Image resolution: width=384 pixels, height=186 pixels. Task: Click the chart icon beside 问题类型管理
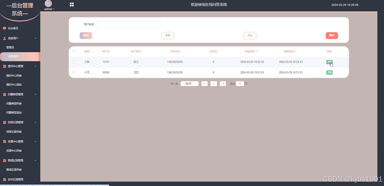[4, 94]
